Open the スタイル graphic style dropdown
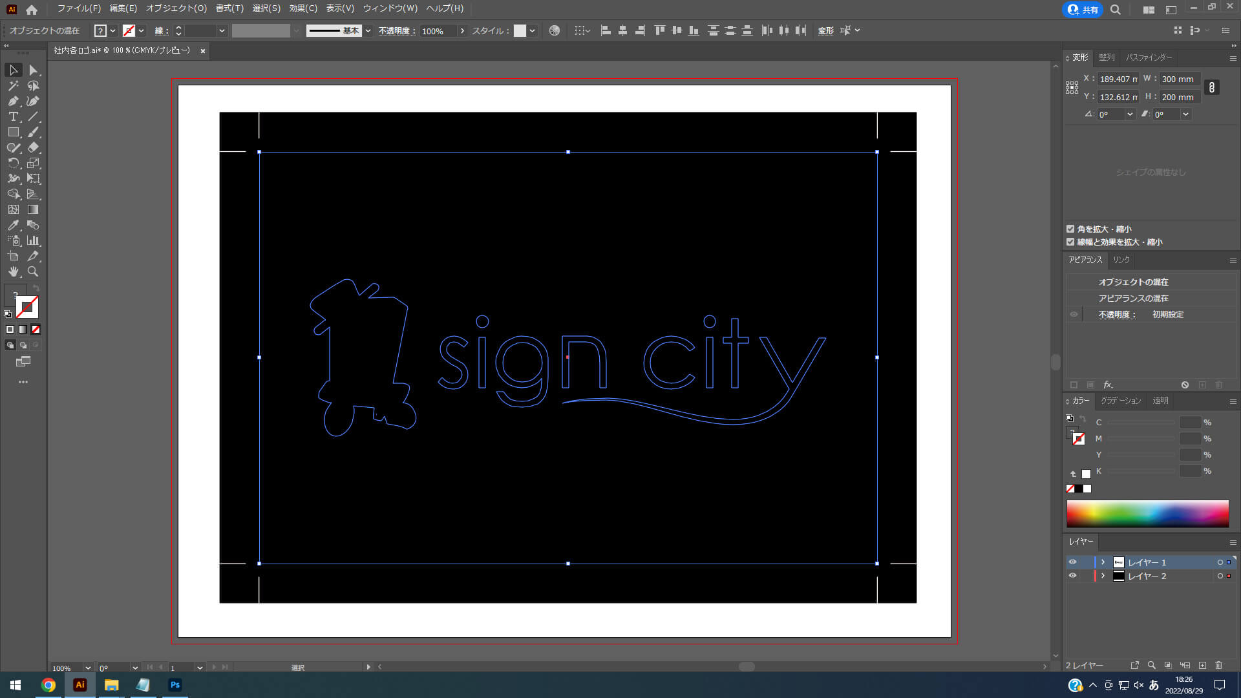 [x=532, y=30]
